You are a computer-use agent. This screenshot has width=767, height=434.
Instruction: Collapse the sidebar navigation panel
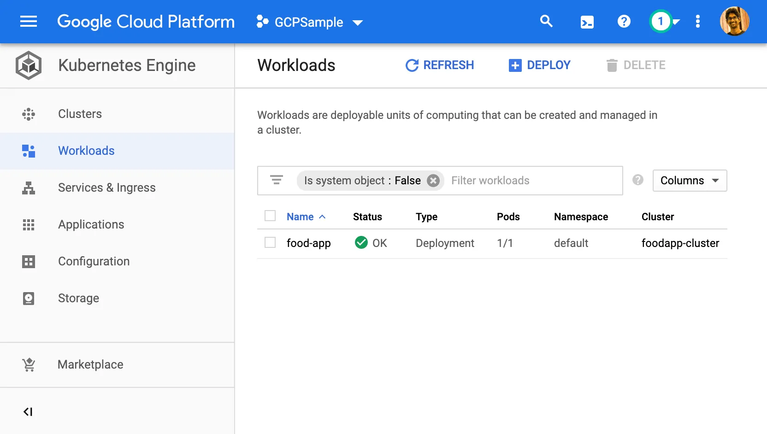click(x=28, y=411)
